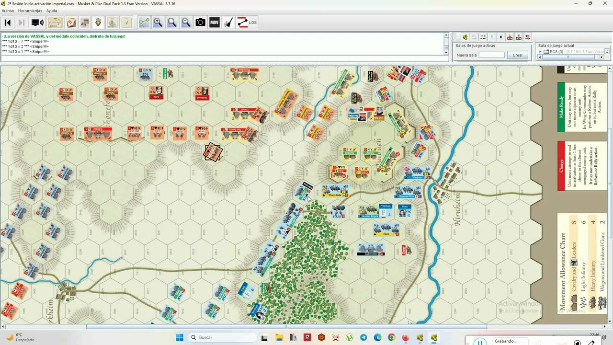Click the undo step-back toolbar icon

click(x=8, y=22)
